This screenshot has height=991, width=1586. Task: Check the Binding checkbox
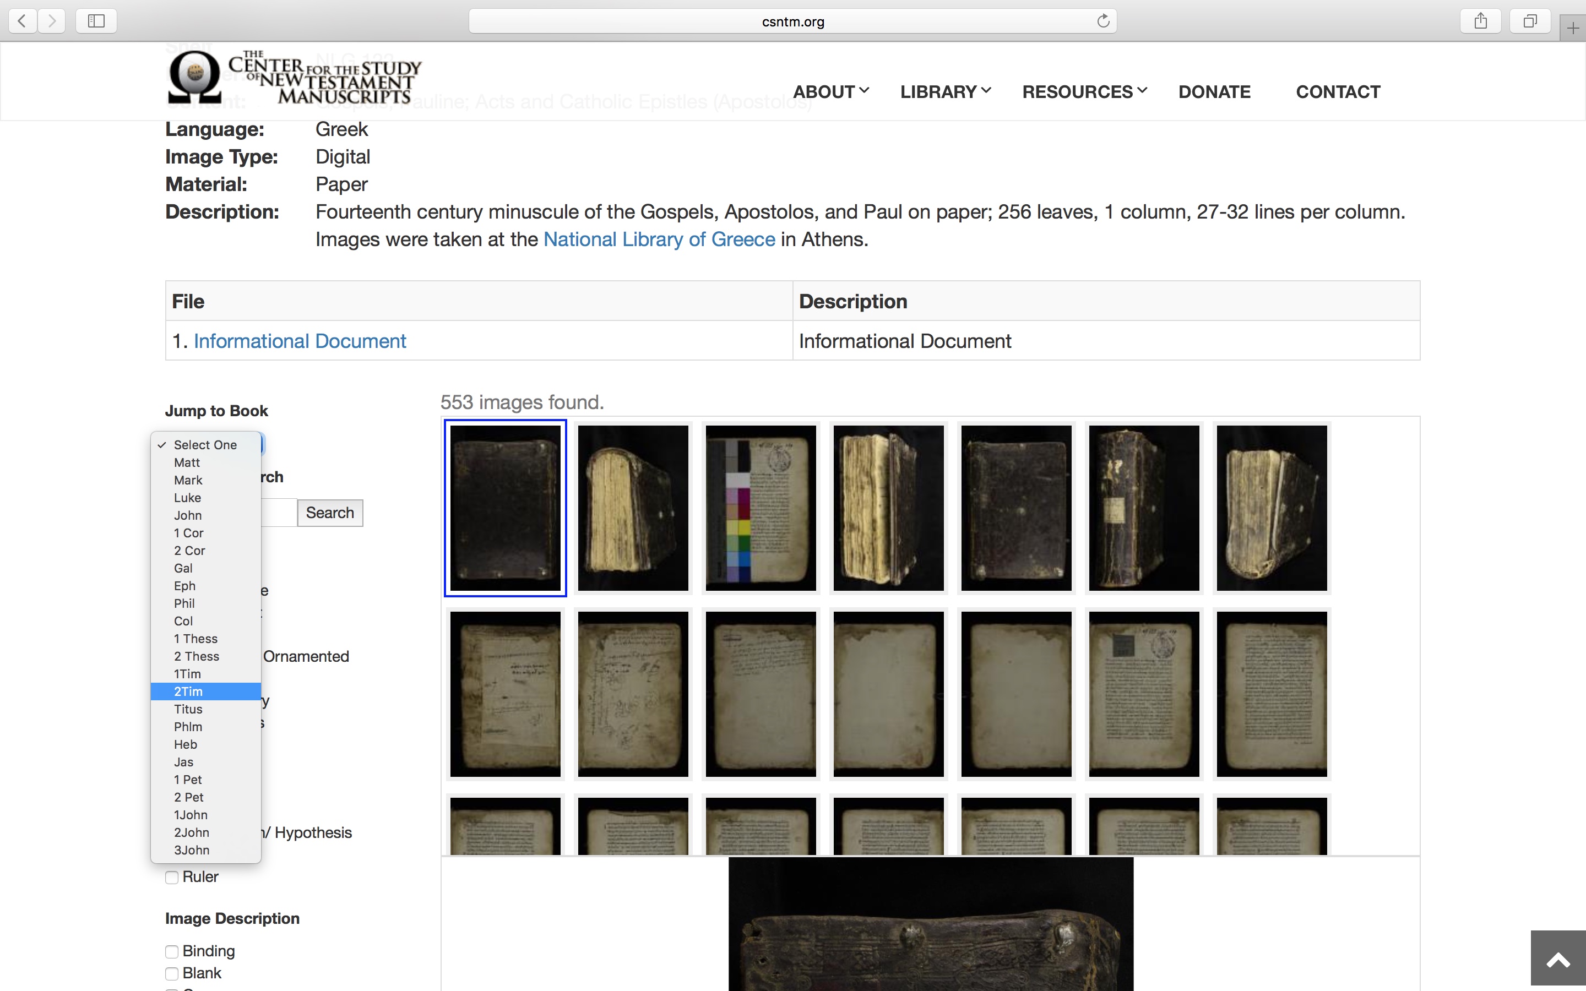coord(172,952)
